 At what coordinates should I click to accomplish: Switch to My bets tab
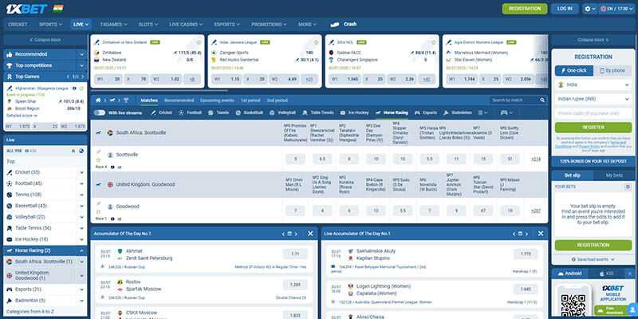(x=614, y=175)
